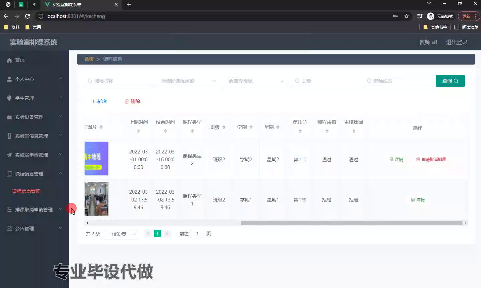
Task: Sort table by 星期 column arrows
Action: point(278,127)
